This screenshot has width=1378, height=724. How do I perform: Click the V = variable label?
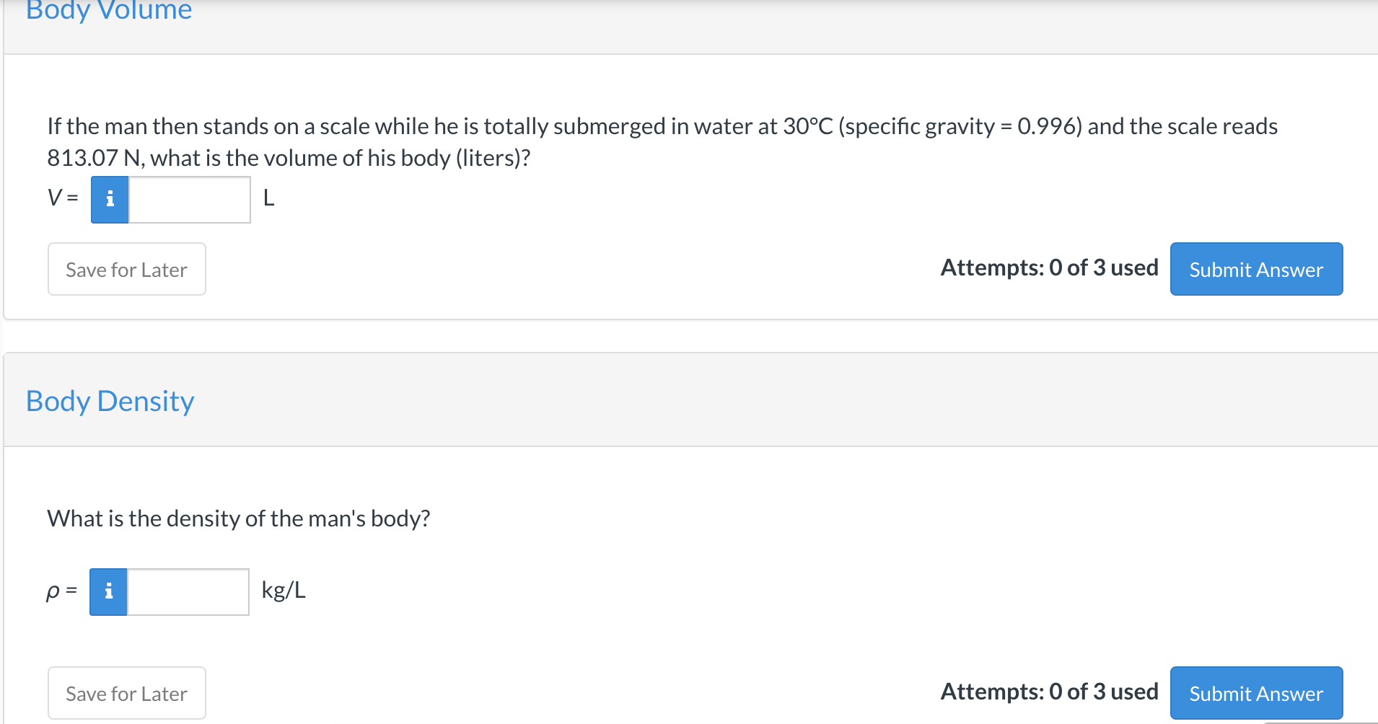click(x=62, y=198)
